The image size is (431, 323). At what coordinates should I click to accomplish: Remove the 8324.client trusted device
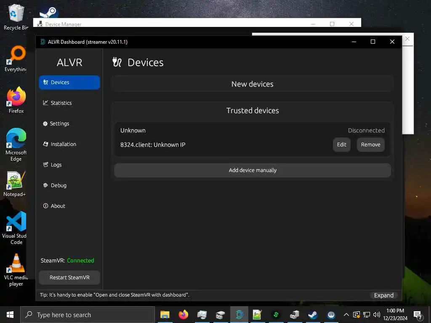[x=370, y=145]
